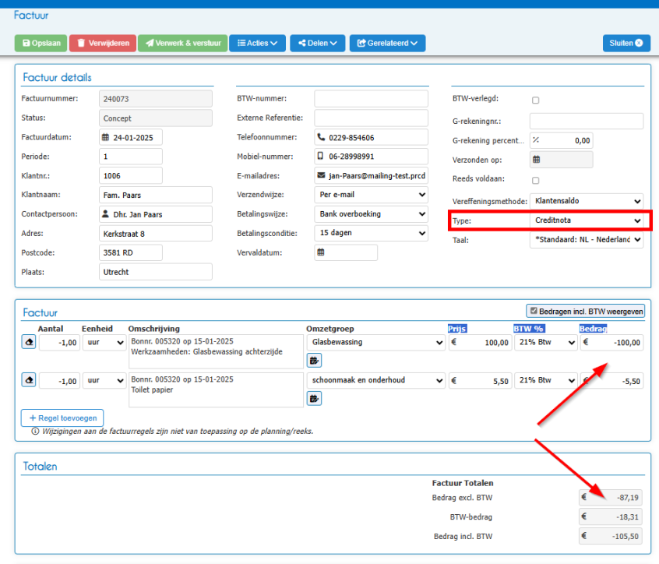Open the Delen menu
The image size is (659, 564).
pos(317,43)
